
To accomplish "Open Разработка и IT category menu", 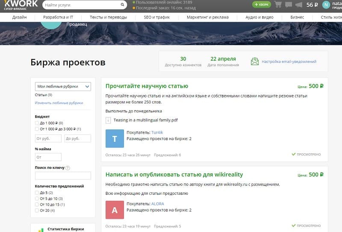I will (x=58, y=17).
